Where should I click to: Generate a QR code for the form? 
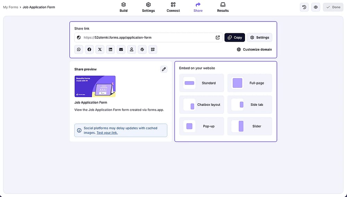pos(153,50)
